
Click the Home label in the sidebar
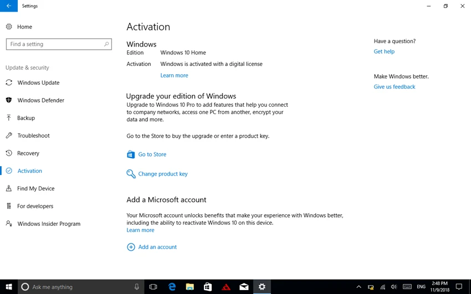(x=24, y=27)
